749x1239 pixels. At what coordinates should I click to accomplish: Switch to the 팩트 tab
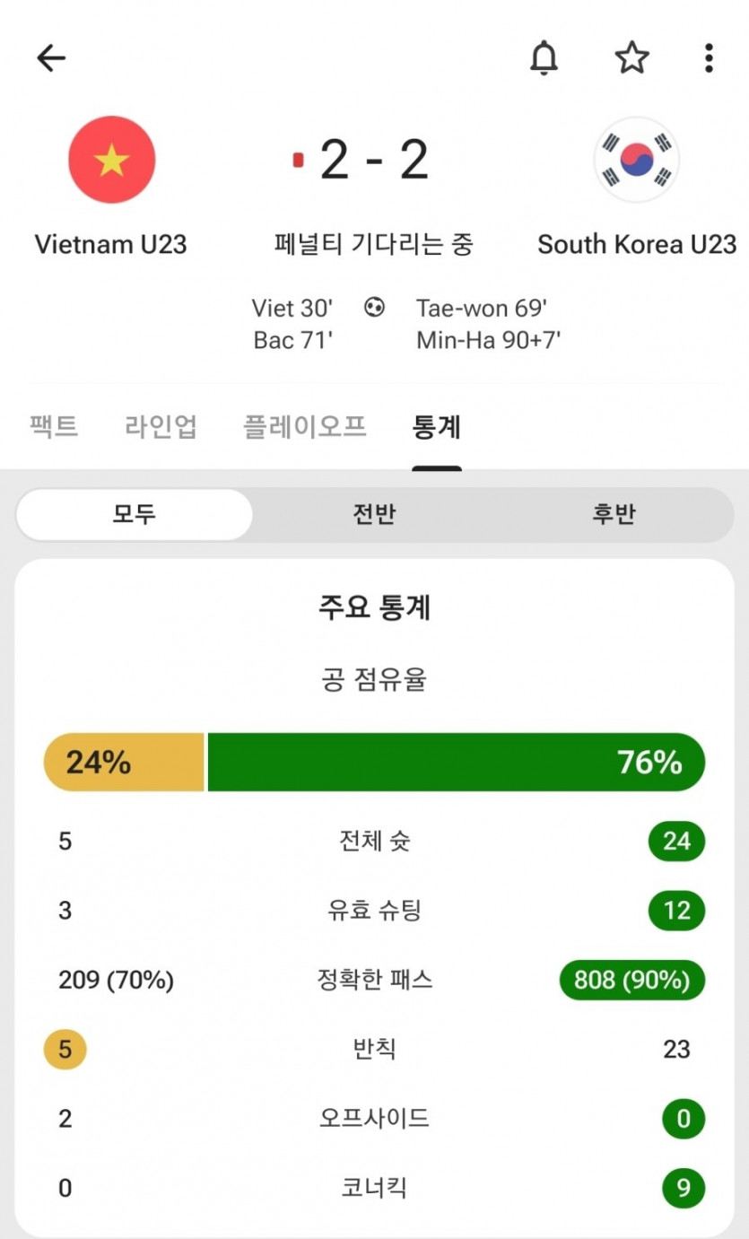(x=54, y=427)
